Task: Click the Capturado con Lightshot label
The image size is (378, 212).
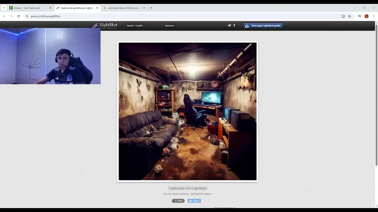Action: click(x=188, y=188)
